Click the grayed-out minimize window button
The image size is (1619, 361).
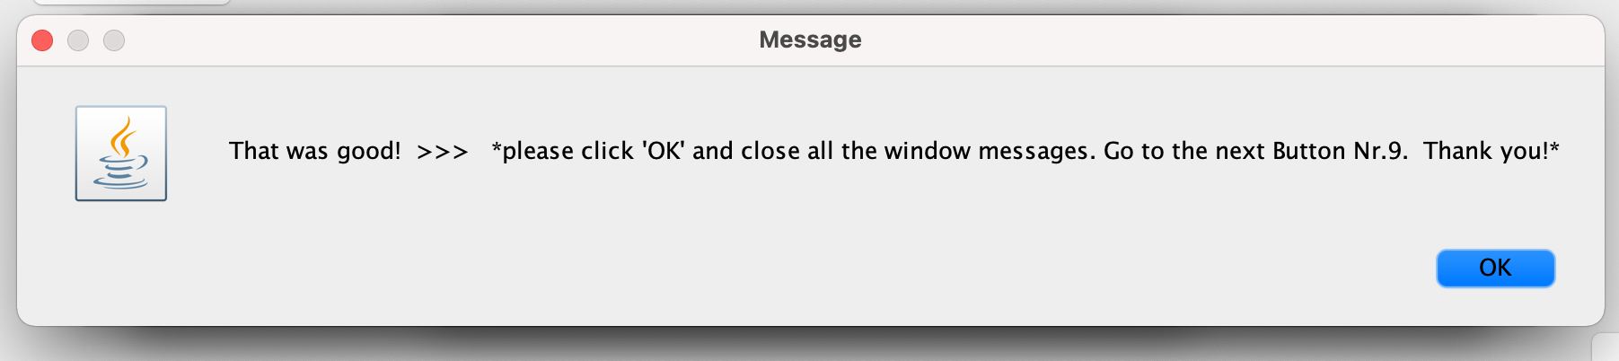[x=78, y=40]
